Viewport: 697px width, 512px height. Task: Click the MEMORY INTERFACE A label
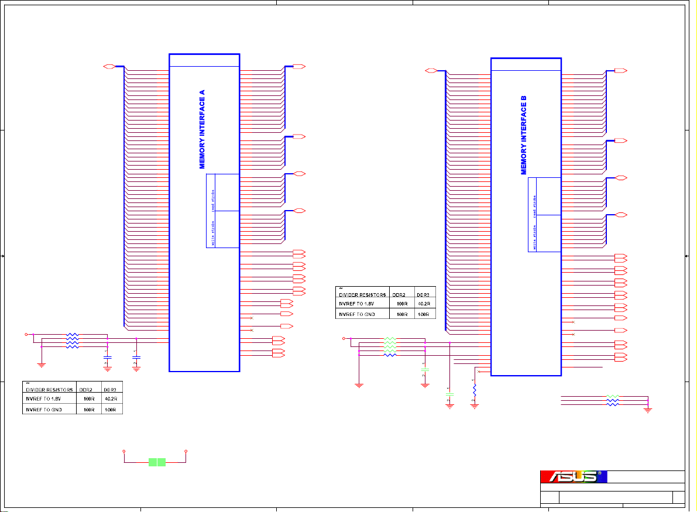pyautogui.click(x=202, y=129)
